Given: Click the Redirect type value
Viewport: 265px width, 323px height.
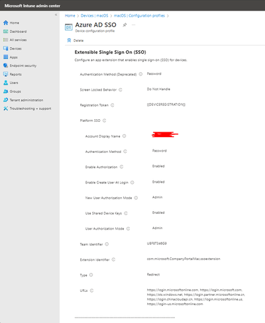Looking at the screenshot, I should (153, 275).
